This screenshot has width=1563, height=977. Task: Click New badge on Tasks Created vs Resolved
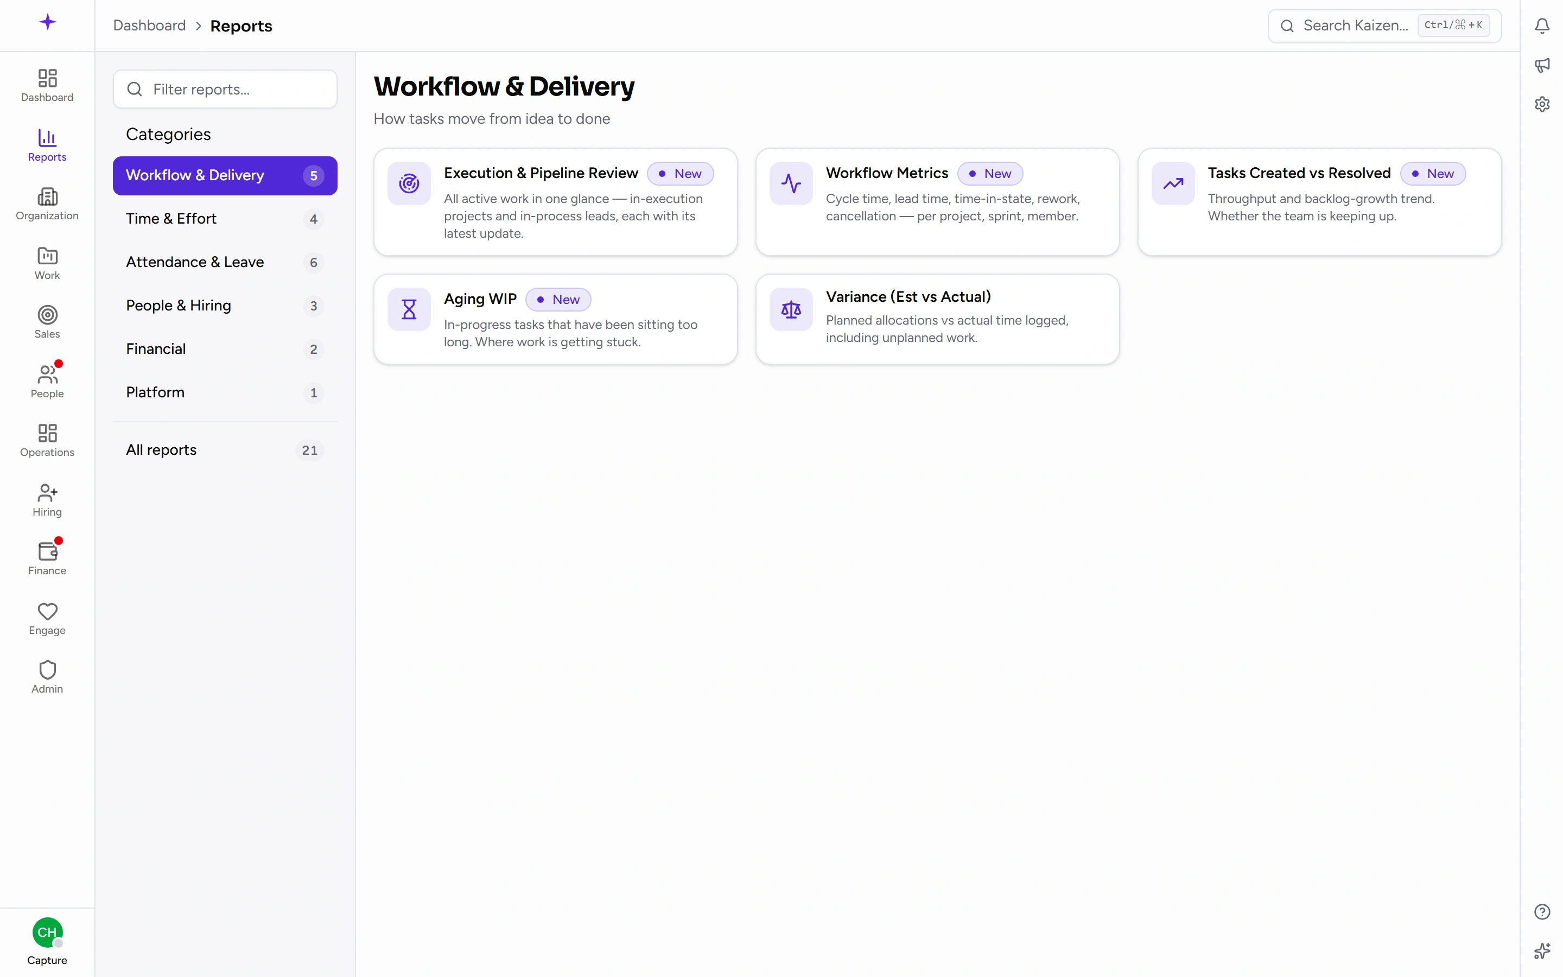pyautogui.click(x=1433, y=174)
